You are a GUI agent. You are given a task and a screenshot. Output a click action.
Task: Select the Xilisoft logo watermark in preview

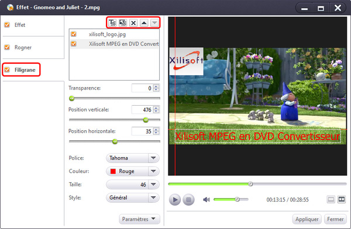pyautogui.click(x=186, y=61)
